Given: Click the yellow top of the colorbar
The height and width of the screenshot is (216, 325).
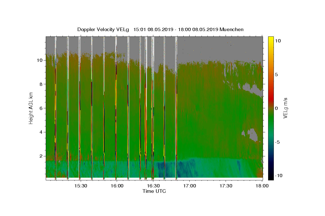Looking at the screenshot, I should [x=271, y=39].
